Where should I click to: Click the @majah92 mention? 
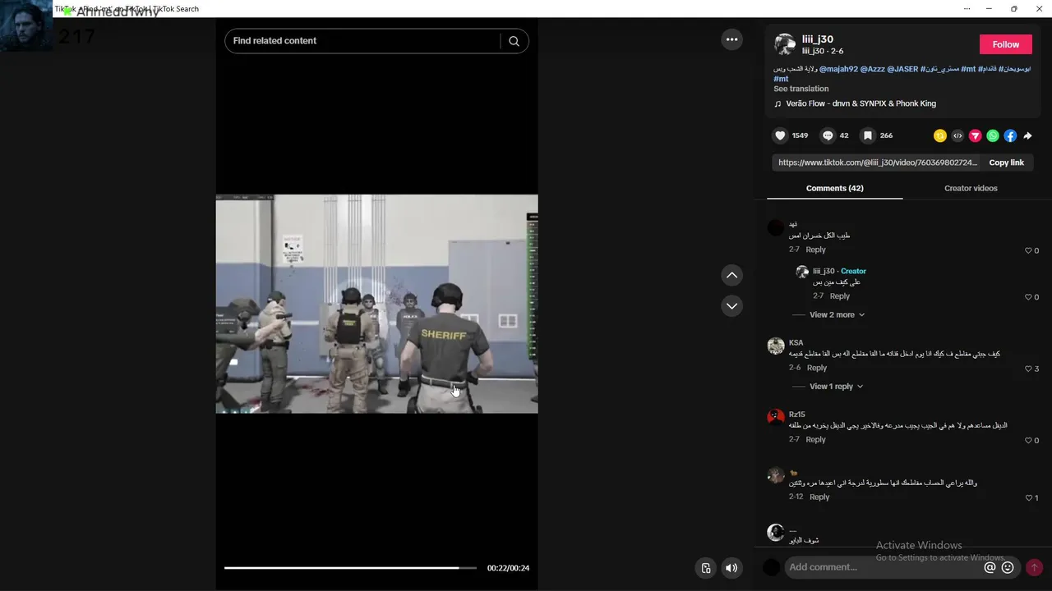838,69
